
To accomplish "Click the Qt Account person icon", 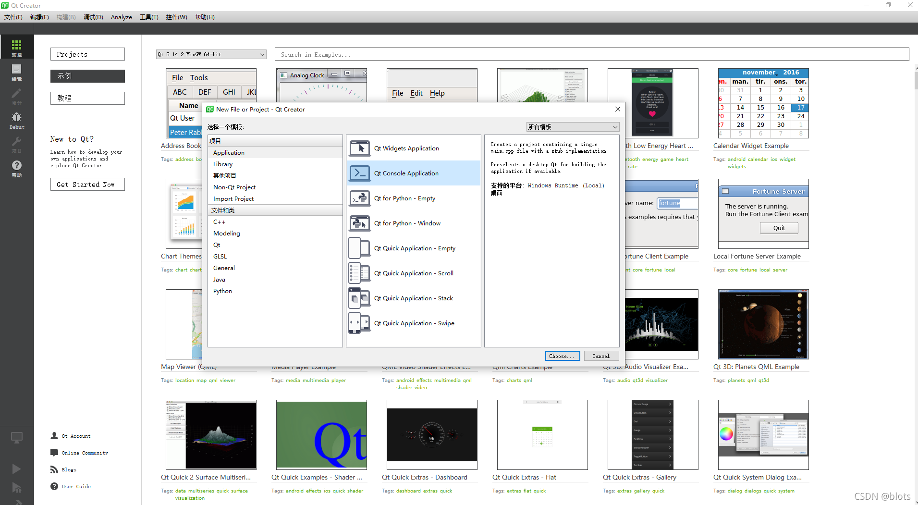I will tap(54, 436).
